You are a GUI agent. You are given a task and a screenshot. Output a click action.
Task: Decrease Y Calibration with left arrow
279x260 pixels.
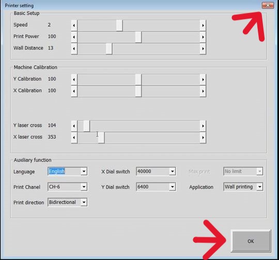(x=74, y=80)
